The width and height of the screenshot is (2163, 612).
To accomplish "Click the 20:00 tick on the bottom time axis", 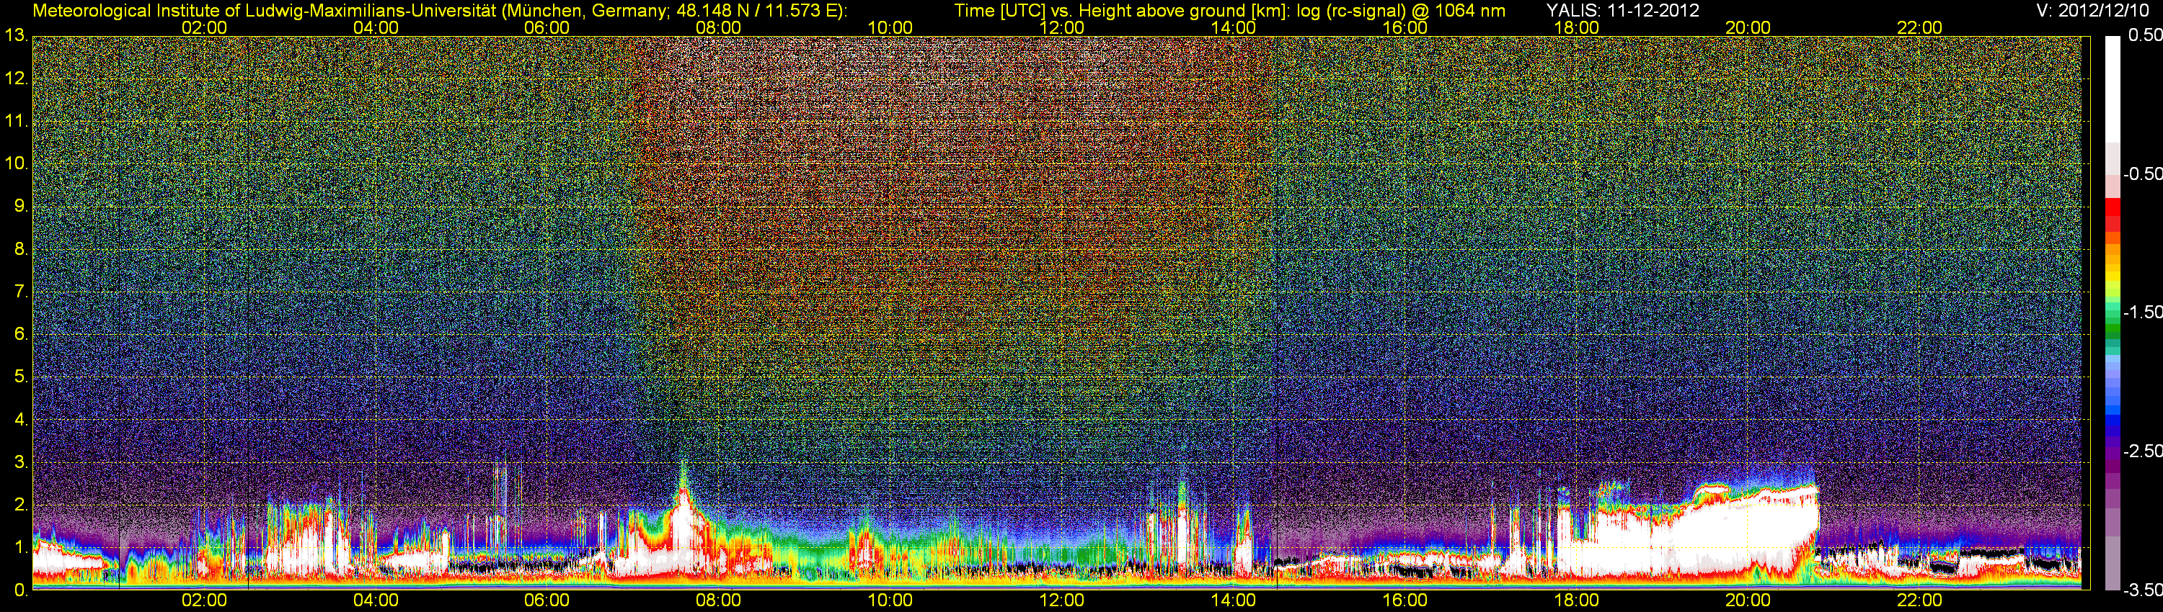I will click(x=1748, y=600).
